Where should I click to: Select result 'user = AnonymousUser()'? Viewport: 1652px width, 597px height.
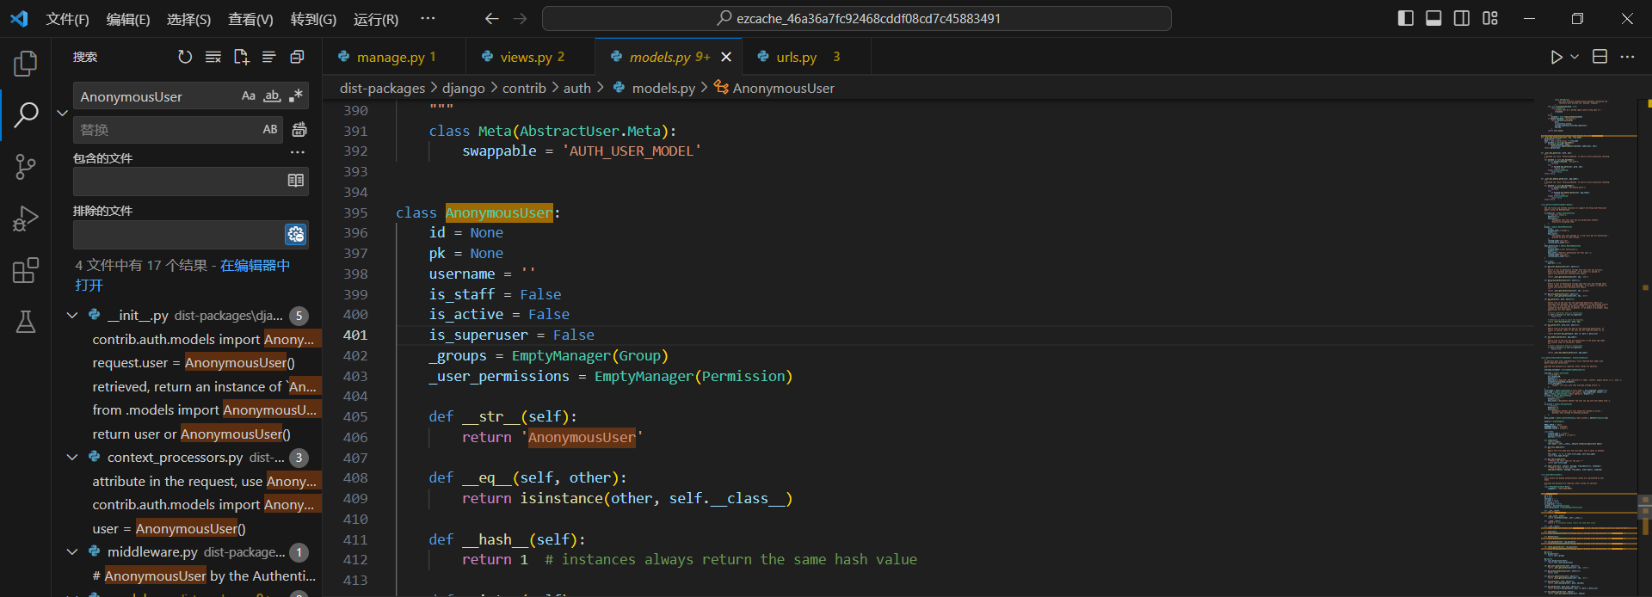[169, 528]
